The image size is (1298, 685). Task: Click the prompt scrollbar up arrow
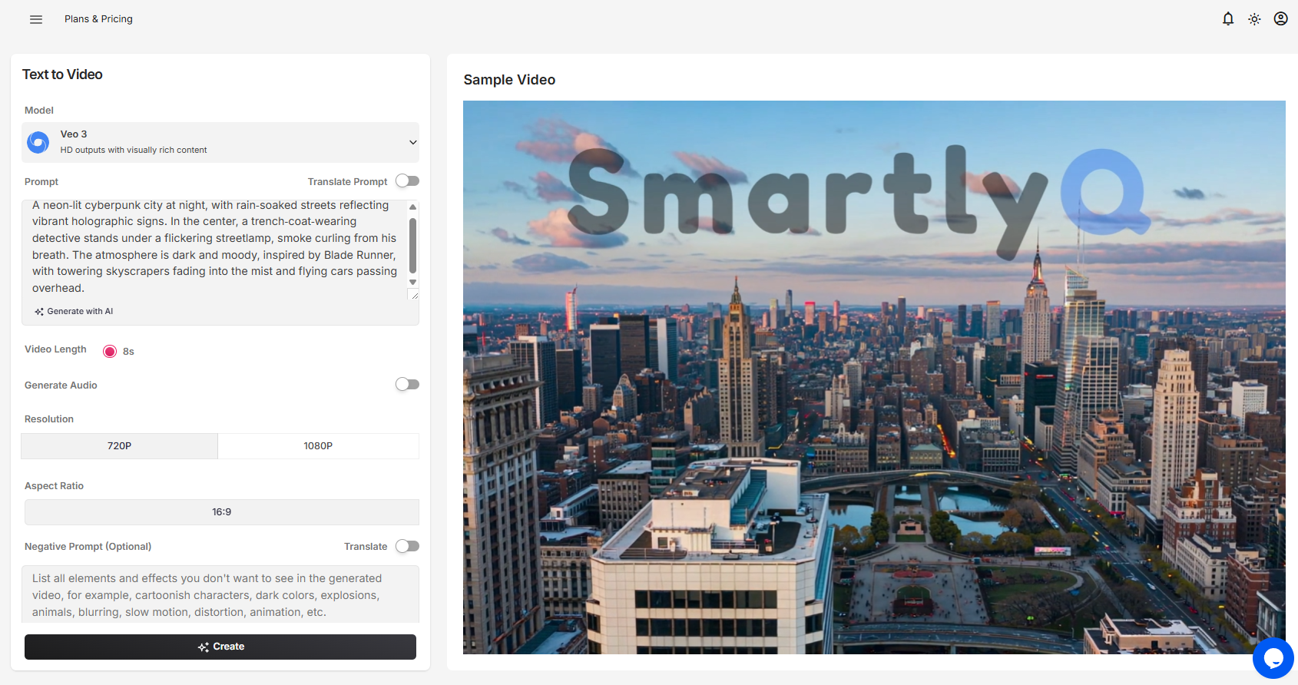[x=412, y=207]
